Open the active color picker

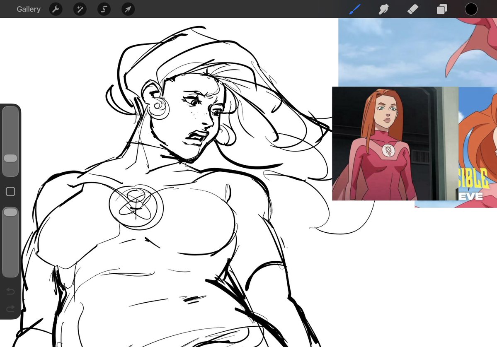coord(471,9)
